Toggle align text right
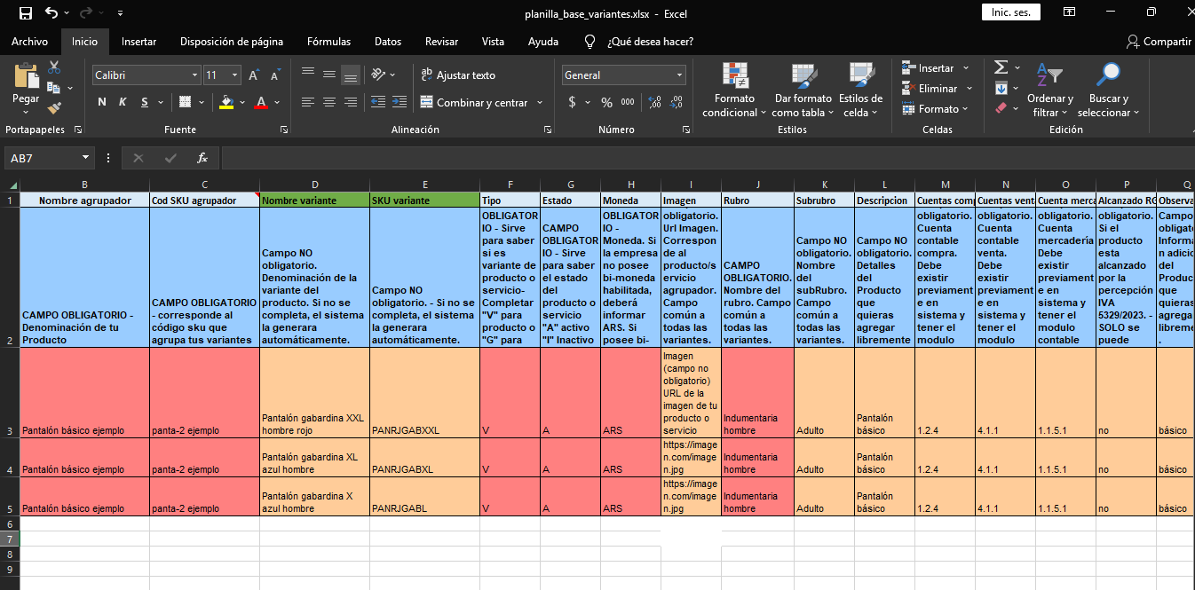Image resolution: width=1195 pixels, height=590 pixels. point(351,102)
